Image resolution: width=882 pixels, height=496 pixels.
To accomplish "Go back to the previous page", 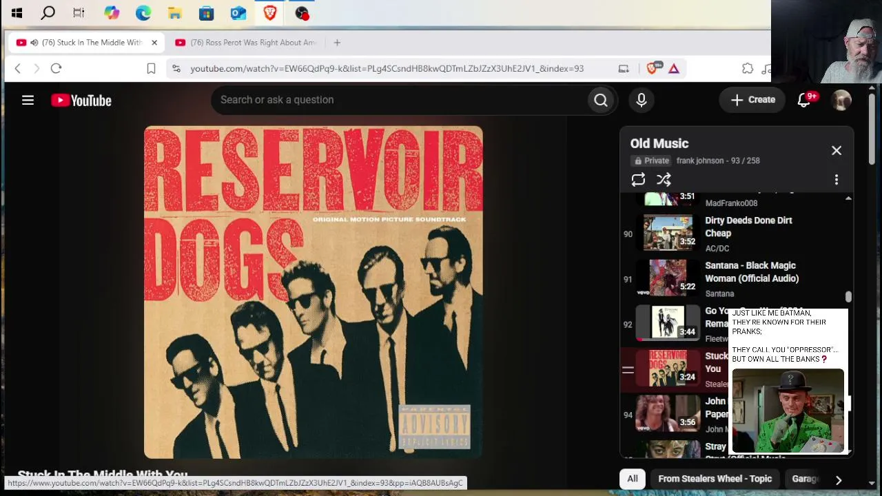I will point(18,68).
